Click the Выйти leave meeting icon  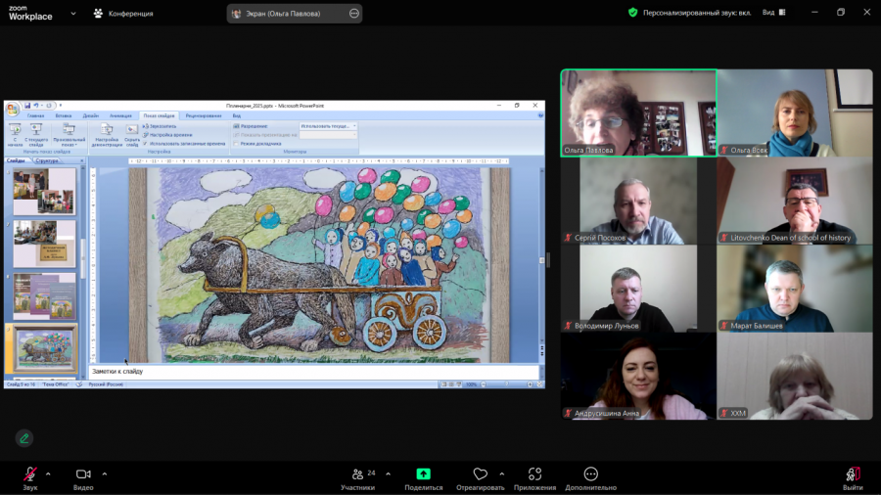pos(853,474)
